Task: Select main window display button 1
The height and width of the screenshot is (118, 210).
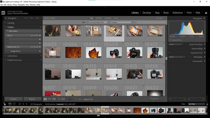Action: coord(10,104)
